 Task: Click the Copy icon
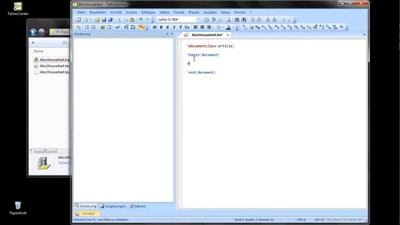coord(126,19)
